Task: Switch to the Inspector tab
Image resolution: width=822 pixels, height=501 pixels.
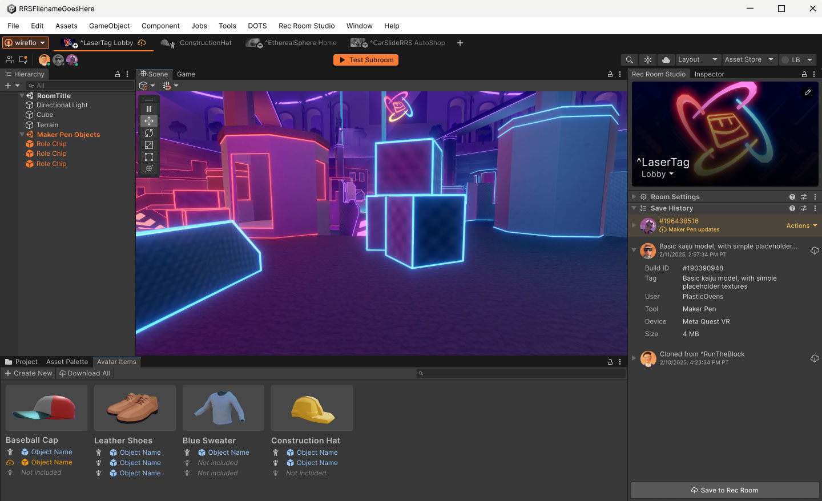Action: pos(709,74)
